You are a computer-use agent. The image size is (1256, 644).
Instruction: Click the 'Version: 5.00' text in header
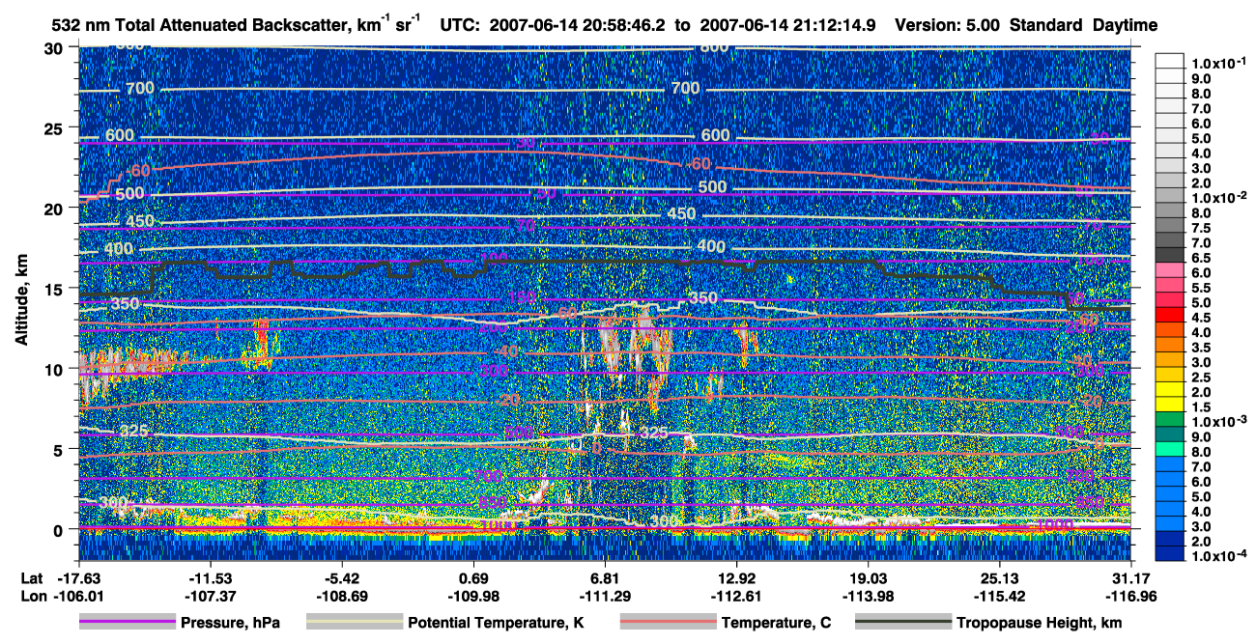click(947, 25)
